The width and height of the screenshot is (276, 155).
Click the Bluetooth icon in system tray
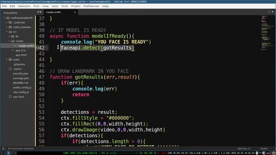[257, 153]
